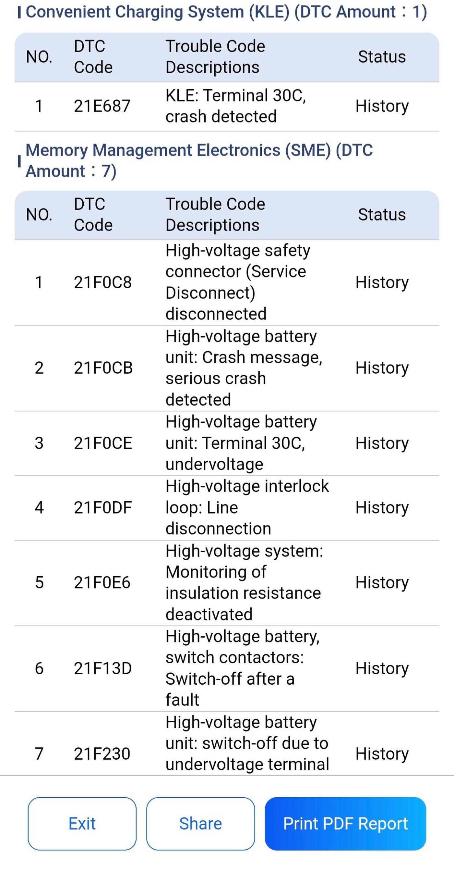Open Convenient Charging System (KLE) section header
The height and width of the screenshot is (872, 454).
coord(226,12)
